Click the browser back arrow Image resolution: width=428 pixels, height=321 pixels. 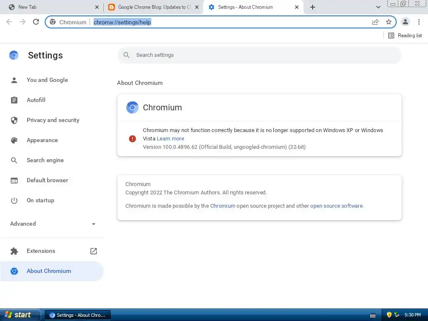(9, 22)
